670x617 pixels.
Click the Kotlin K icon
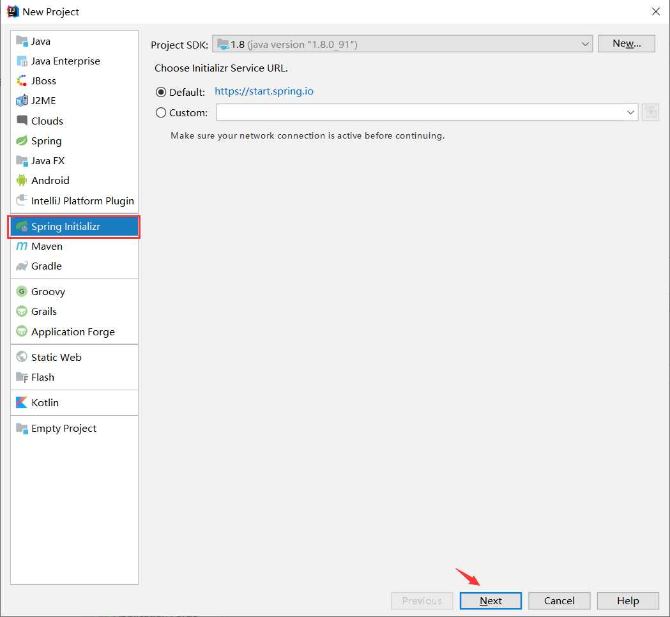pos(22,402)
